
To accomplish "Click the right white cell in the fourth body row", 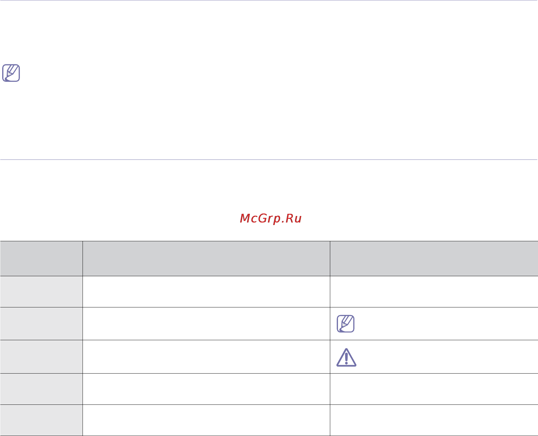I will 434,389.
